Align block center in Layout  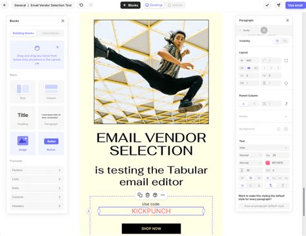(x=249, y=68)
